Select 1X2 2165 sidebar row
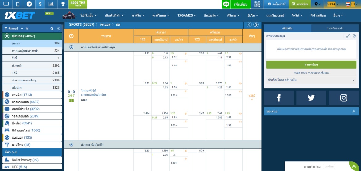Viewport: 361px width, 171px height. click(x=32, y=73)
